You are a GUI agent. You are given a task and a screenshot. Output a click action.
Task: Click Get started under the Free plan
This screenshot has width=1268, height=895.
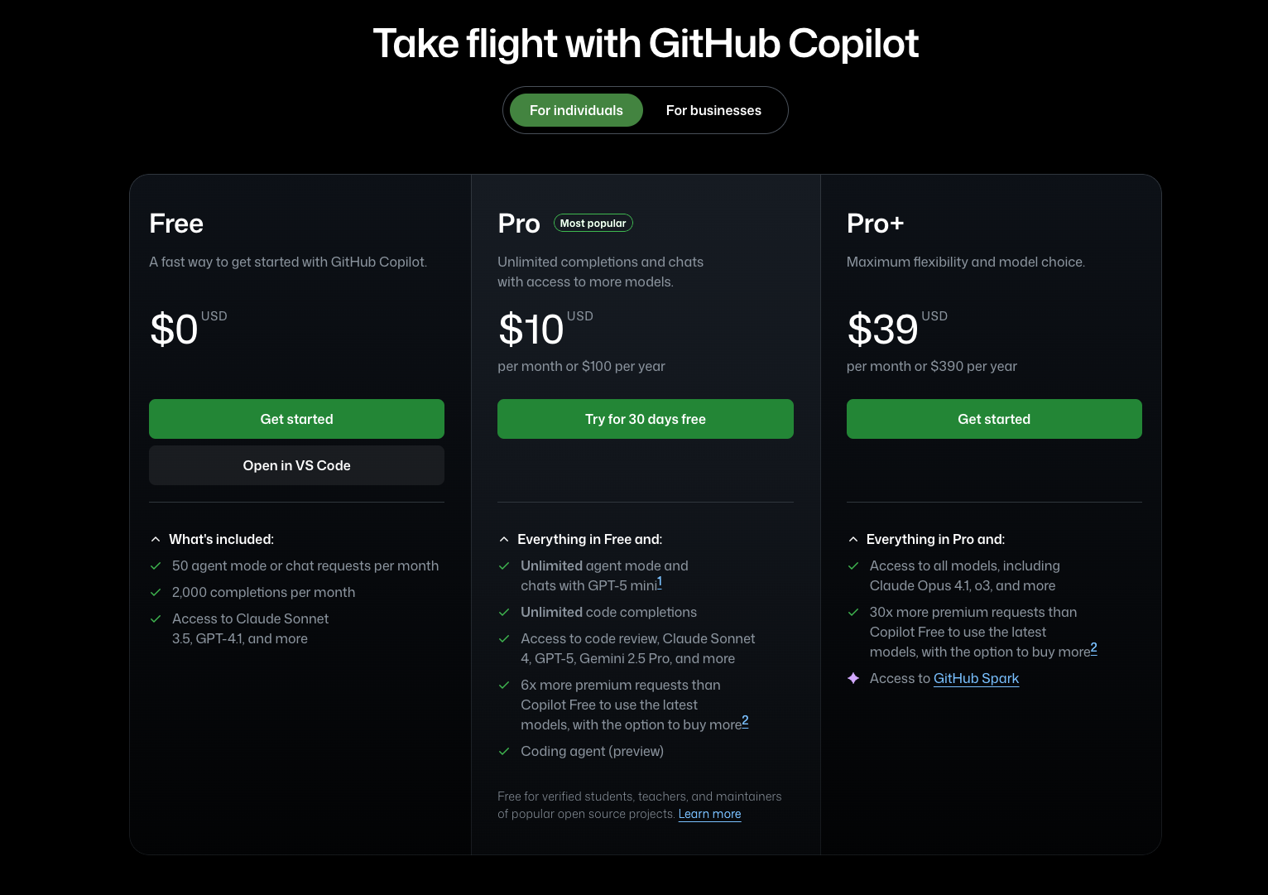296,419
